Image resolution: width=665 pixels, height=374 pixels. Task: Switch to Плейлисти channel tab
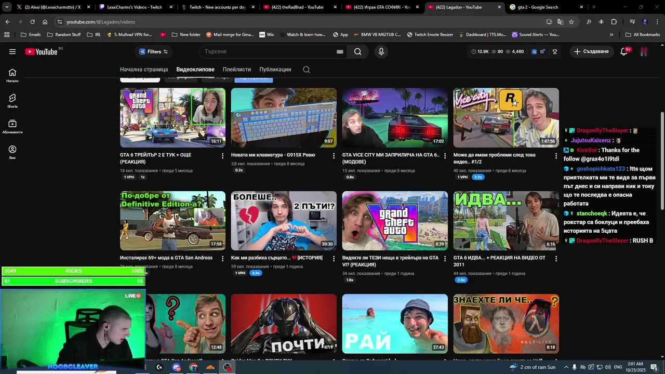[x=237, y=70]
